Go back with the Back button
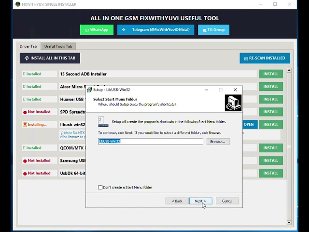 point(177,201)
